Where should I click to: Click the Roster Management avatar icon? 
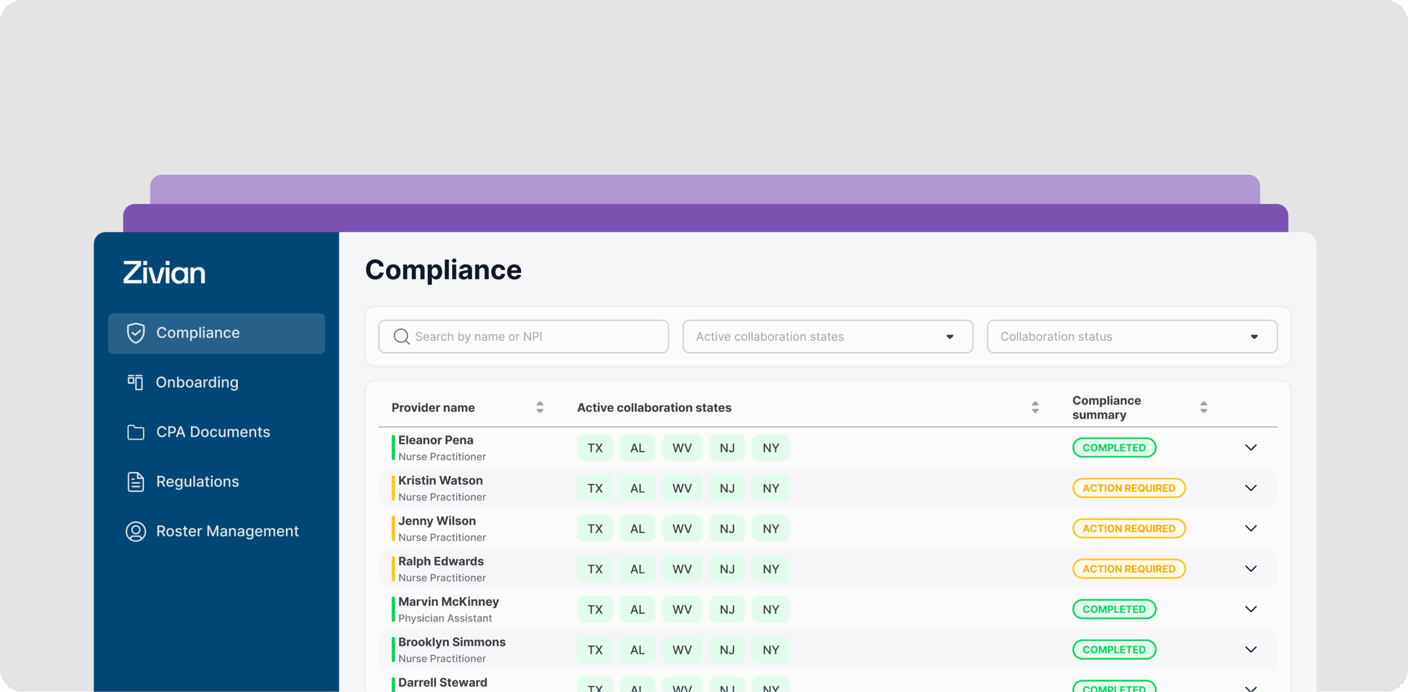click(135, 531)
